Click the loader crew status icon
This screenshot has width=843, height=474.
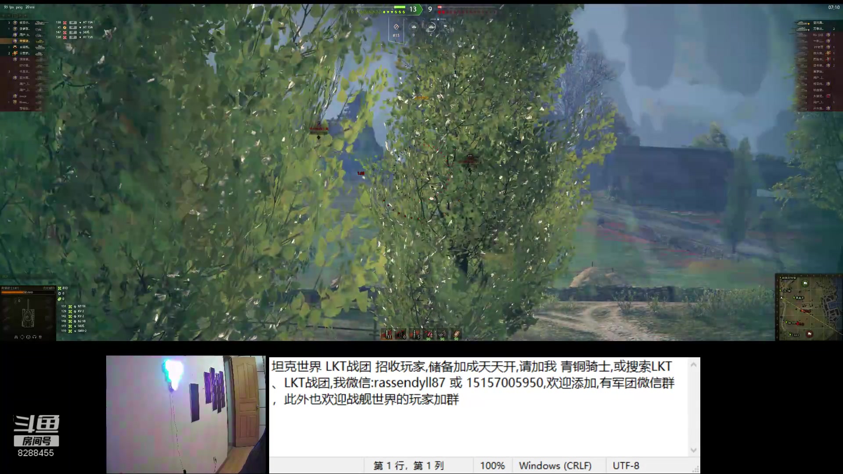(40, 337)
